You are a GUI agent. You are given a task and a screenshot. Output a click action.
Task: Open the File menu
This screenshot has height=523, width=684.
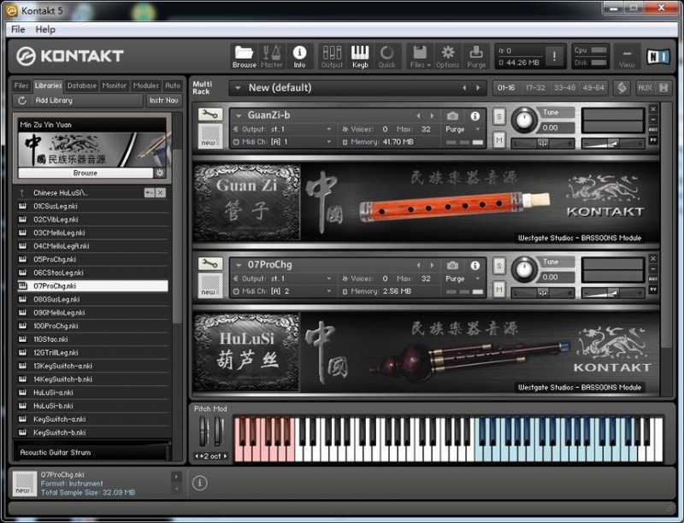18,29
